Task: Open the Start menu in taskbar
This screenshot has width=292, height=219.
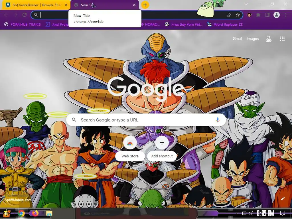Action: (7, 213)
